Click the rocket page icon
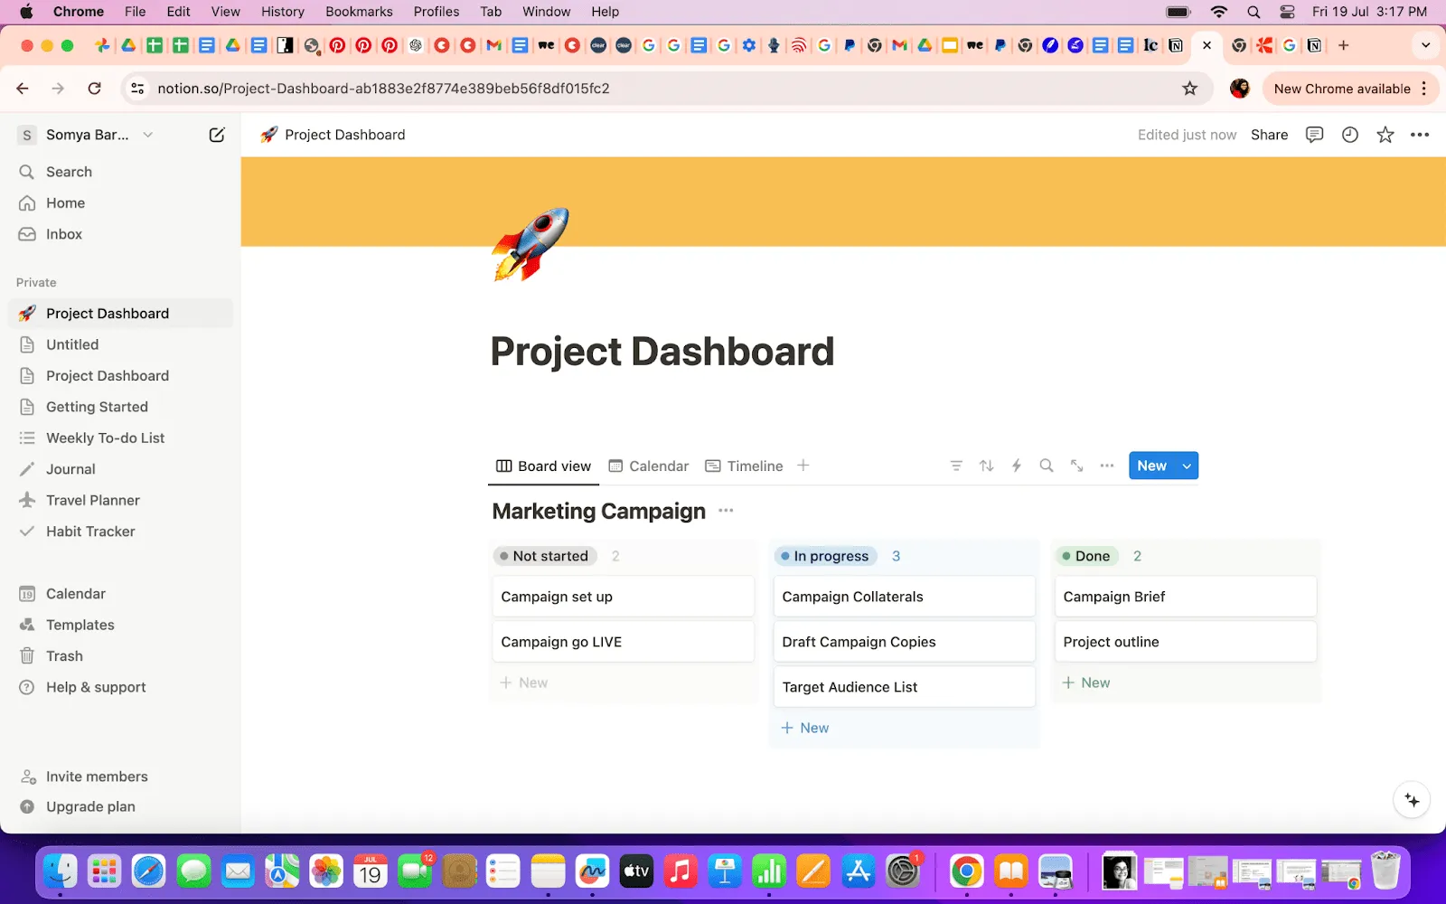Image resolution: width=1446 pixels, height=904 pixels. click(531, 244)
